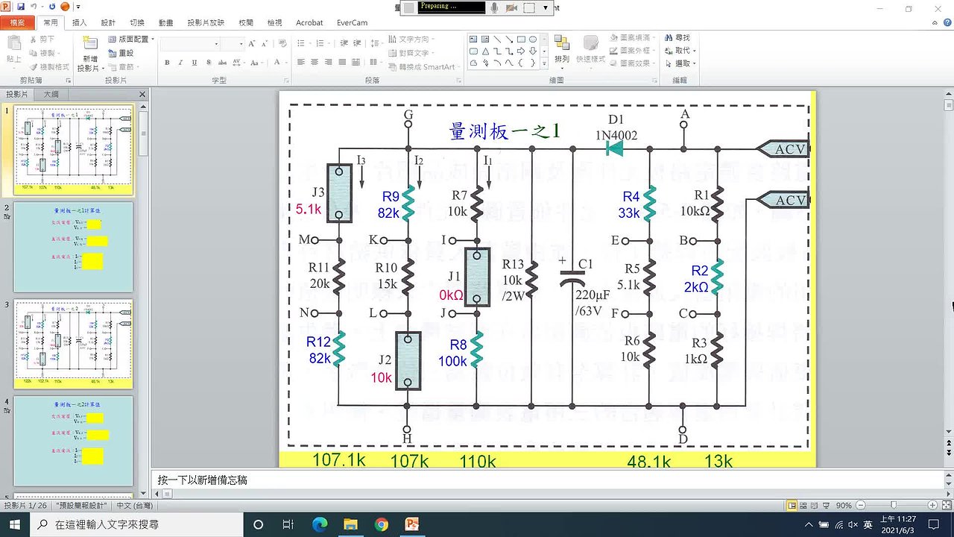Viewport: 954px width, 537px height.
Task: Select the Triangle shape in gallery
Action: (x=485, y=51)
